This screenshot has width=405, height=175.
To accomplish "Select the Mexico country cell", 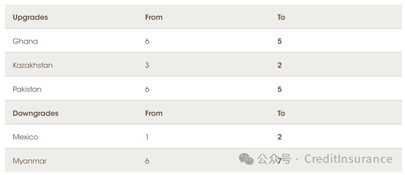I will [25, 137].
